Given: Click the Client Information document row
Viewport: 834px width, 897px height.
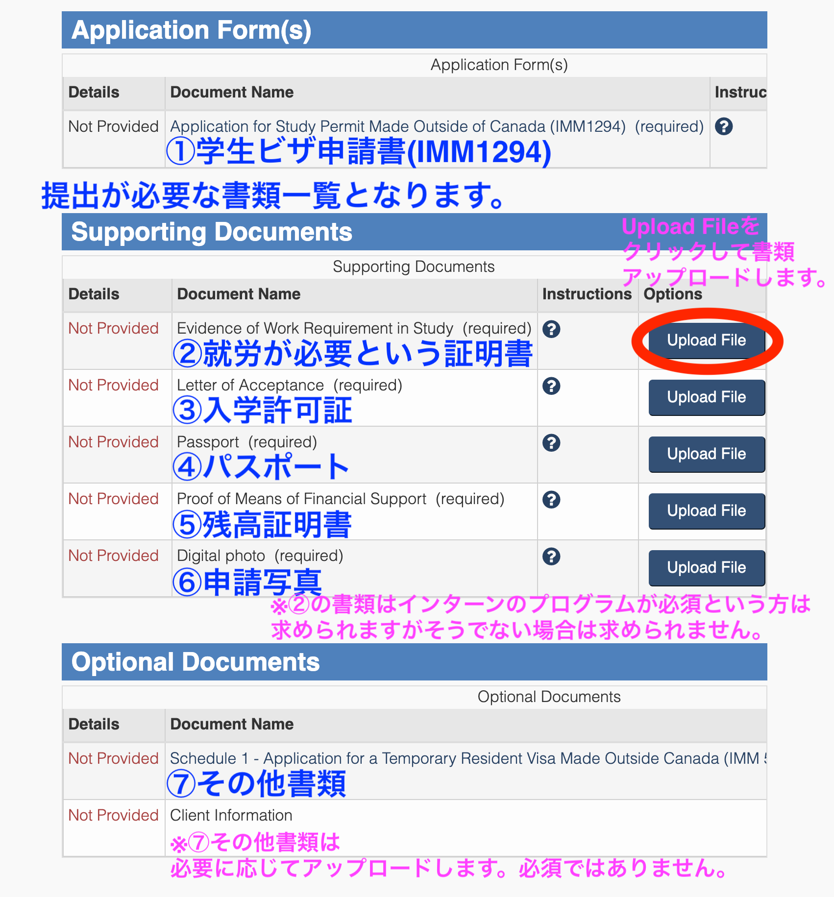Looking at the screenshot, I should point(231,815).
